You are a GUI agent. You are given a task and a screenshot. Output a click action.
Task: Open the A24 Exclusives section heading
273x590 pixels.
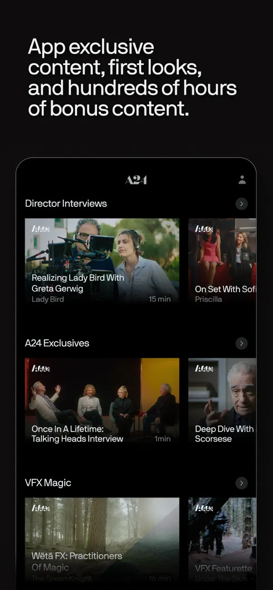click(x=57, y=343)
